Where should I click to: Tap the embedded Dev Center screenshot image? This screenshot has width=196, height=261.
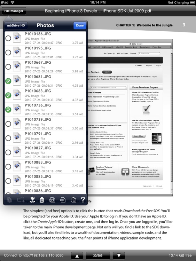[130, 118]
